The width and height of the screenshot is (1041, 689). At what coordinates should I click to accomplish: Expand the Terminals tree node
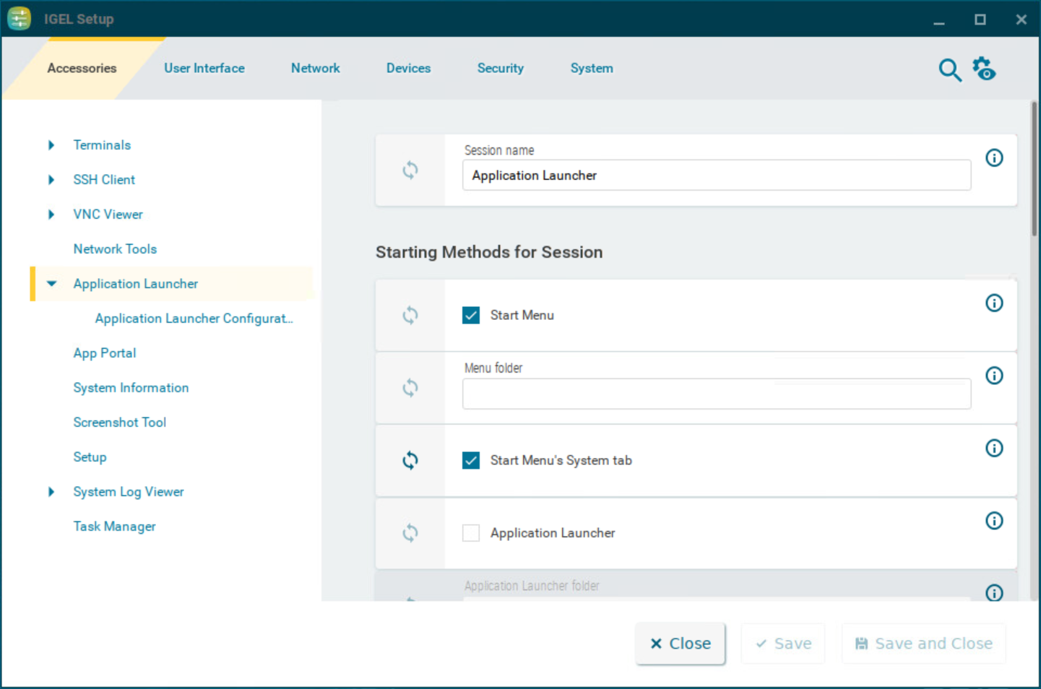click(51, 145)
